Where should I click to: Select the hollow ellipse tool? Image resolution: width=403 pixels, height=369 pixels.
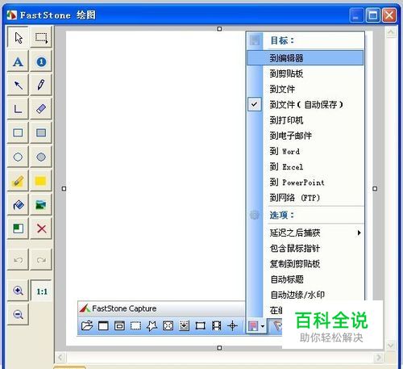[18, 157]
